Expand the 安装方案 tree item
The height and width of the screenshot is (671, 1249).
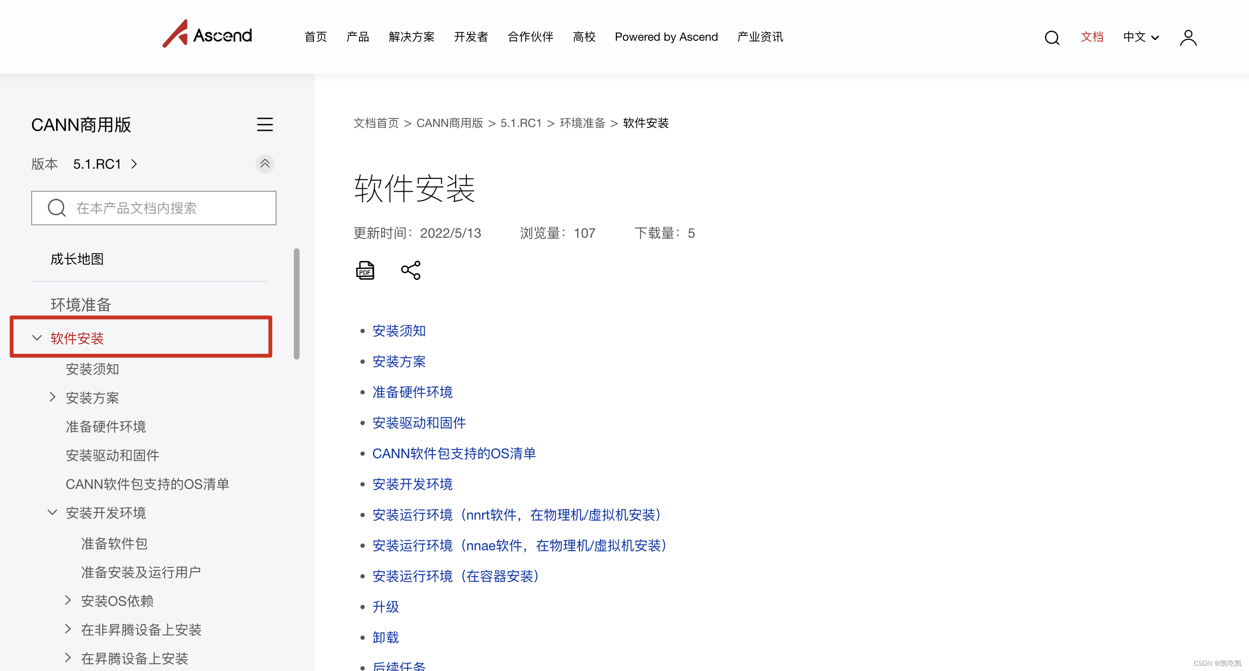pyautogui.click(x=52, y=397)
